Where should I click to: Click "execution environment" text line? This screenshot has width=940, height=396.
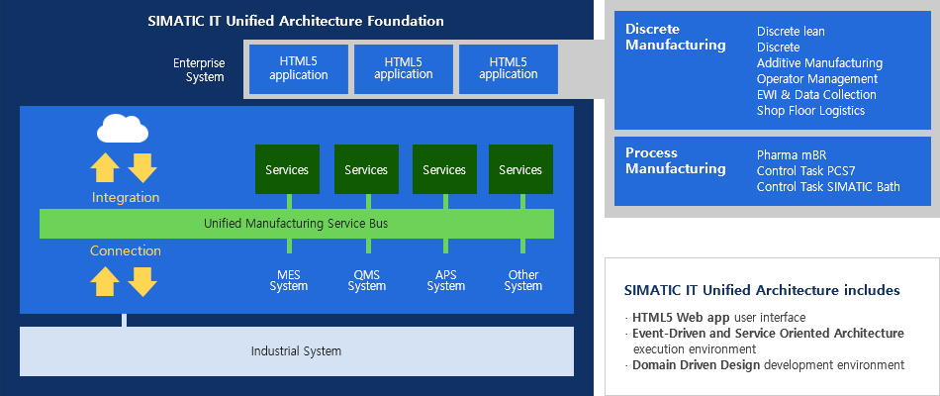coord(695,348)
